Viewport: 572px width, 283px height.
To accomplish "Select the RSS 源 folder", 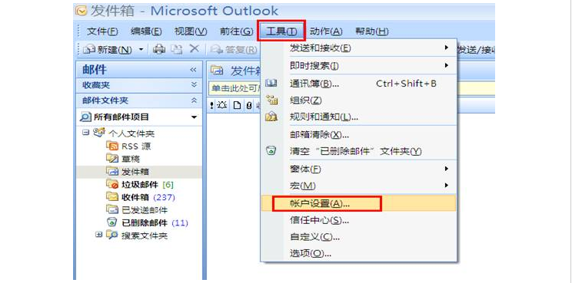I will [x=136, y=146].
